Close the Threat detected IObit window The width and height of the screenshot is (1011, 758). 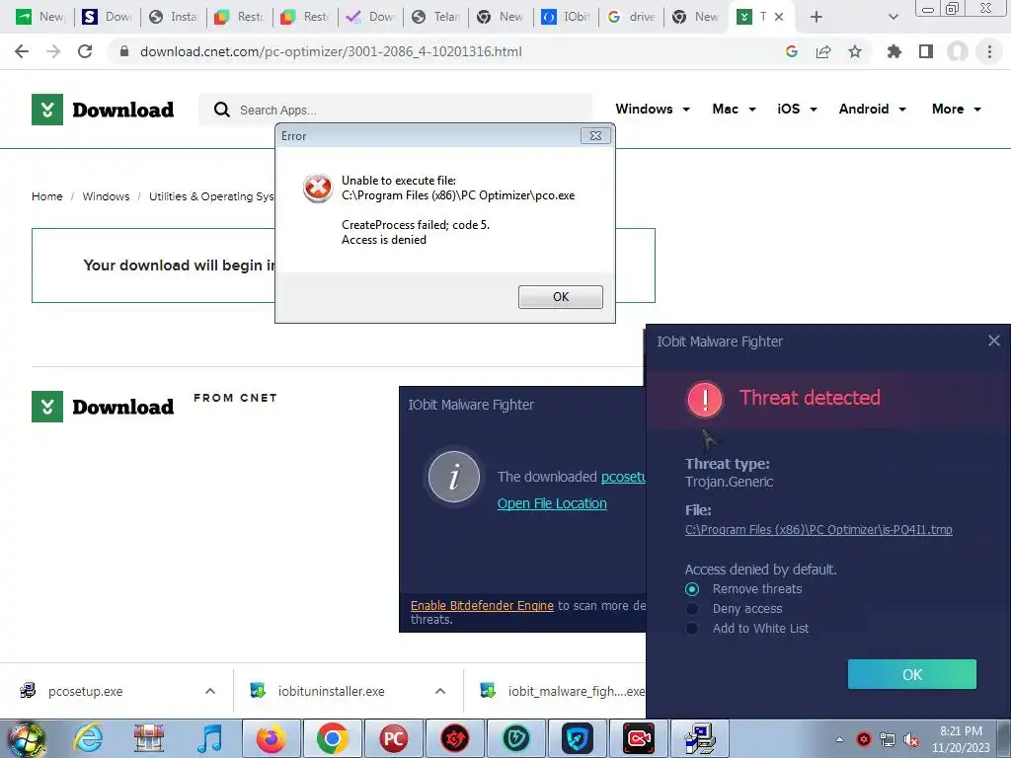(993, 341)
